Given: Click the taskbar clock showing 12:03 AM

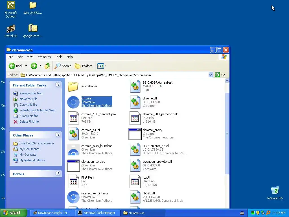Looking at the screenshot, I should pos(279,213).
